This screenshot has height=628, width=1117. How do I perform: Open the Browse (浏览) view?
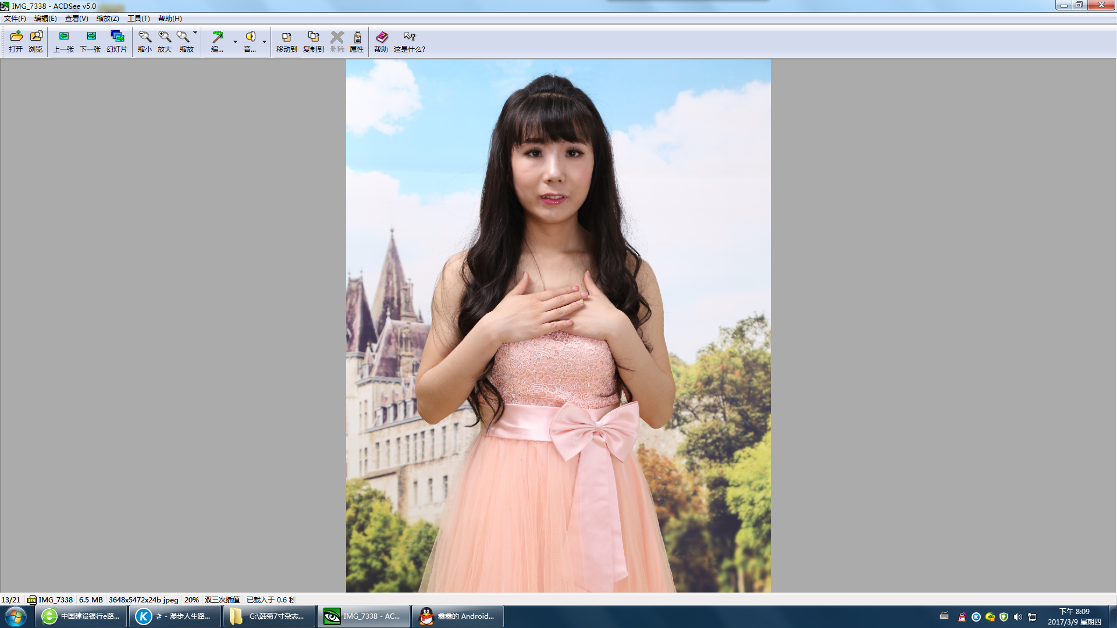coord(36,41)
